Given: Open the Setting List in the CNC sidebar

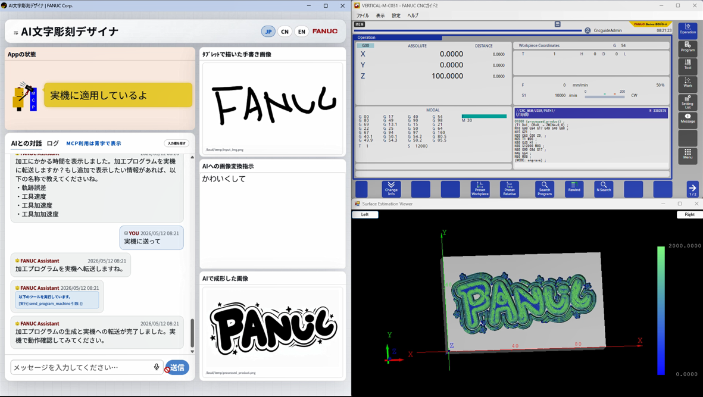Looking at the screenshot, I should pos(688,101).
